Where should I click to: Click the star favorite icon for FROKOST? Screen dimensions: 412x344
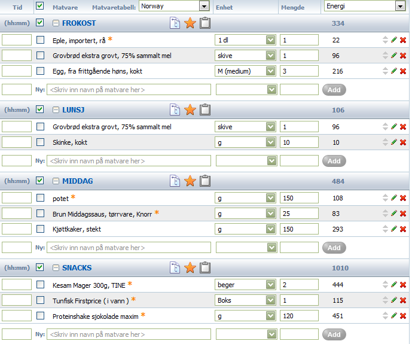click(x=190, y=23)
